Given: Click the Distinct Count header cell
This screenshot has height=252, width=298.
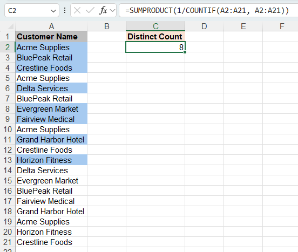Looking at the screenshot, I should (x=155, y=37).
